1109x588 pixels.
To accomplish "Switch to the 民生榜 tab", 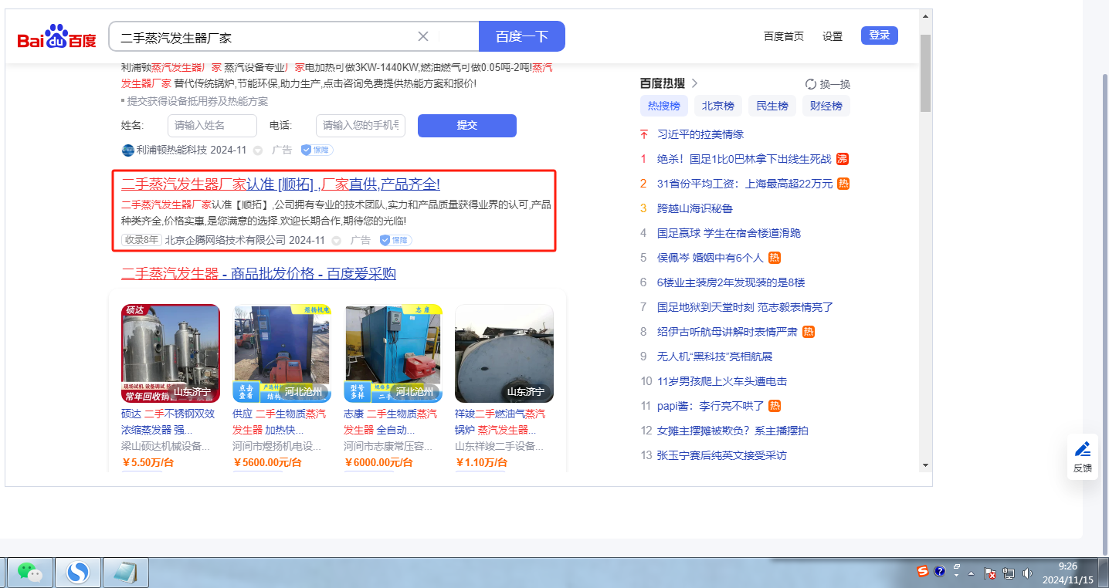I will click(772, 106).
